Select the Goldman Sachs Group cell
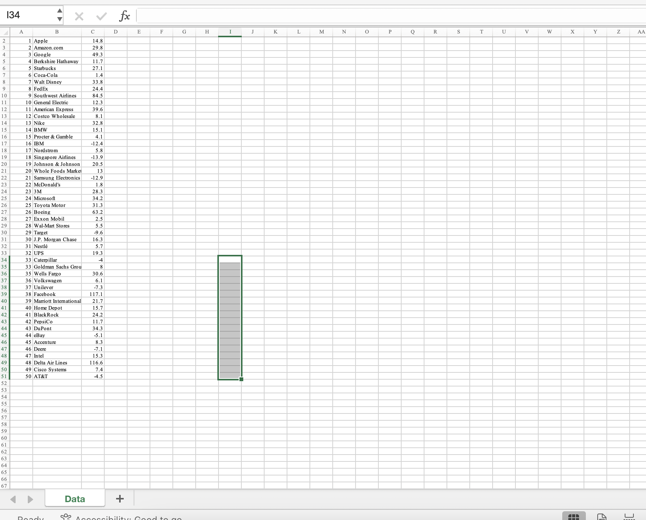This screenshot has width=646, height=520. 57,267
